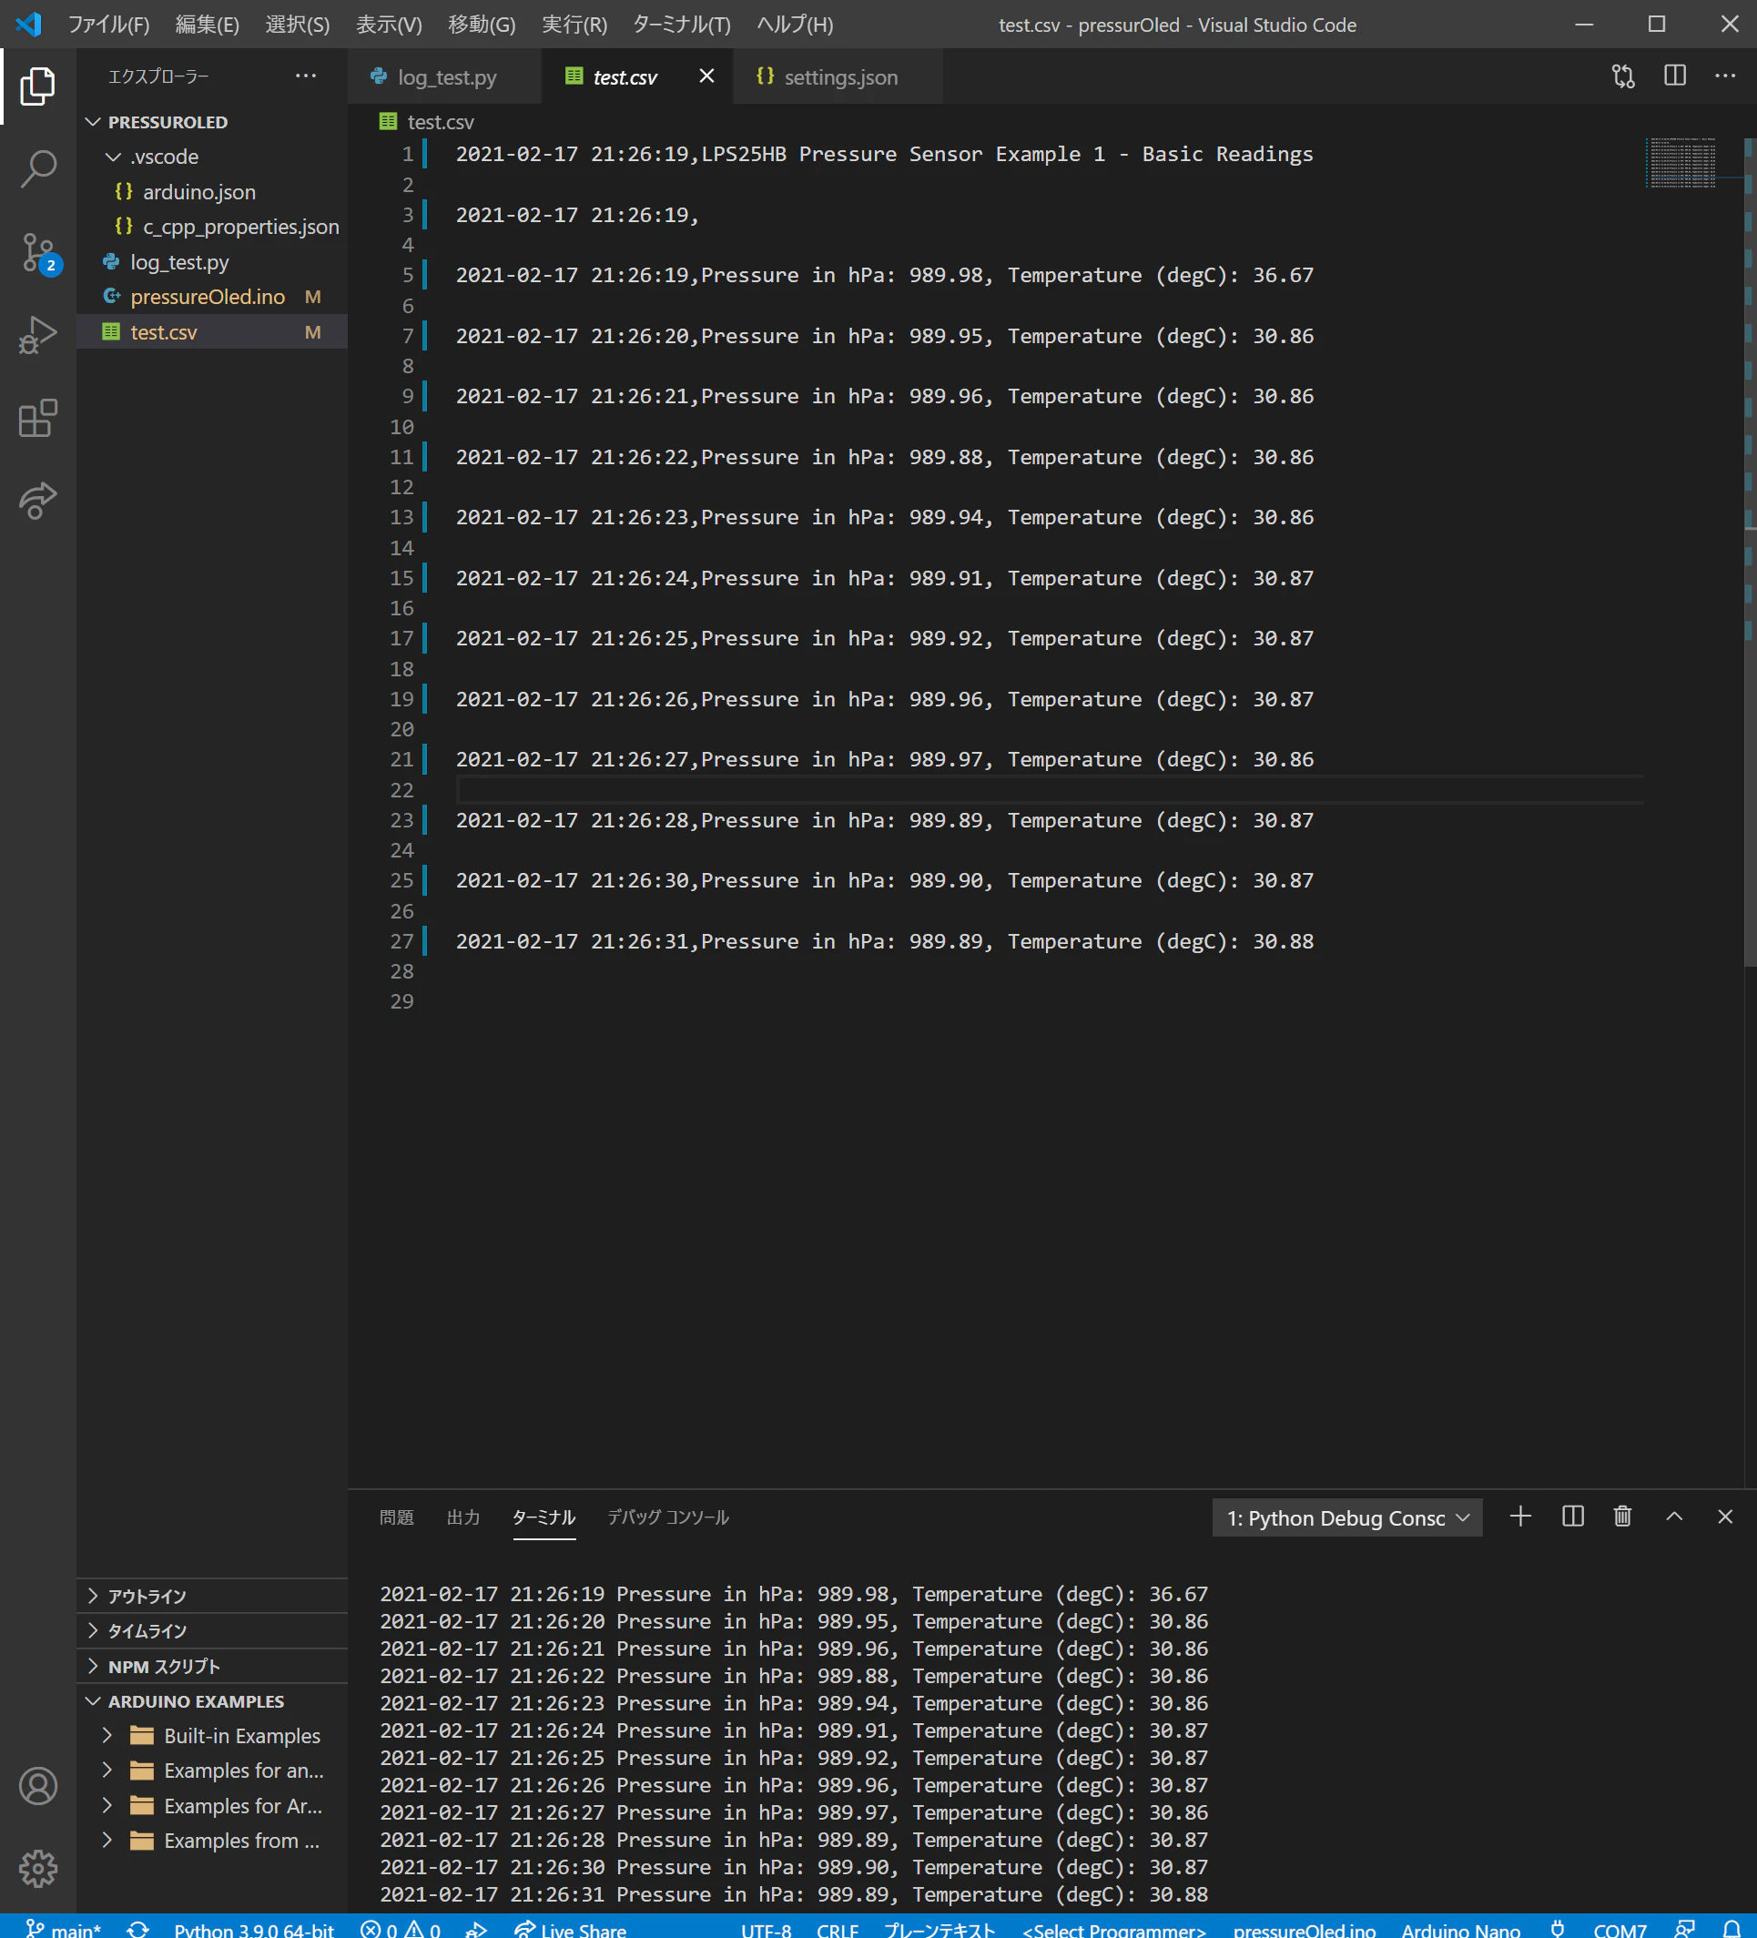The width and height of the screenshot is (1757, 1938).
Task: Click the Live Share status bar button
Action: pyautogui.click(x=570, y=1928)
